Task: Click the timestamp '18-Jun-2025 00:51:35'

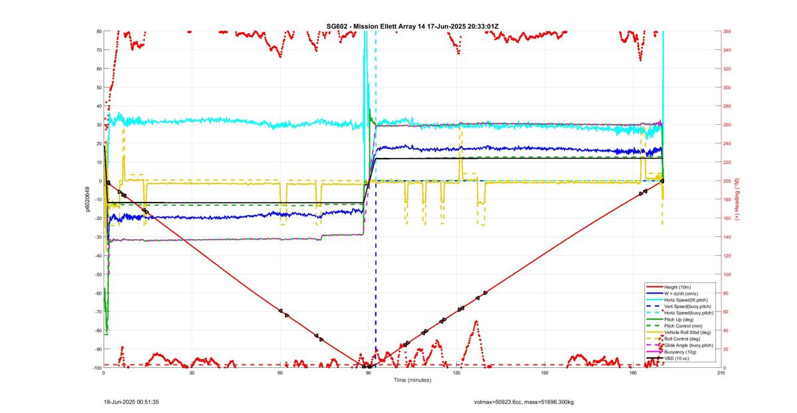Action: click(x=132, y=402)
